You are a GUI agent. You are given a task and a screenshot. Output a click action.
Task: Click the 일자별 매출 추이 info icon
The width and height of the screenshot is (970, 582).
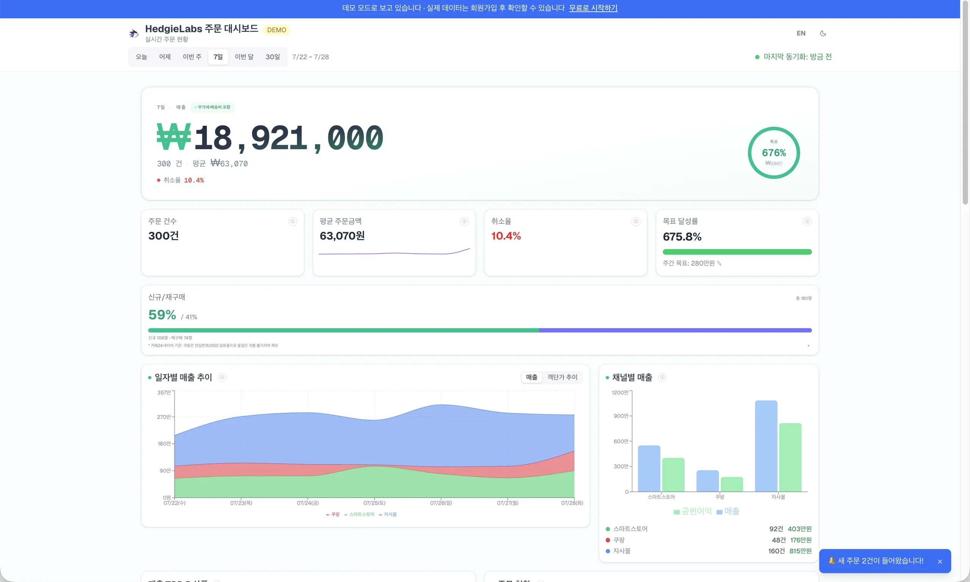click(x=222, y=377)
